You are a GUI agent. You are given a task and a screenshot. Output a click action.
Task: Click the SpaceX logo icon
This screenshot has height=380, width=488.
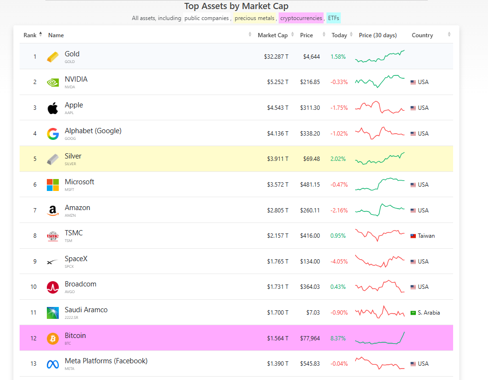(x=53, y=262)
